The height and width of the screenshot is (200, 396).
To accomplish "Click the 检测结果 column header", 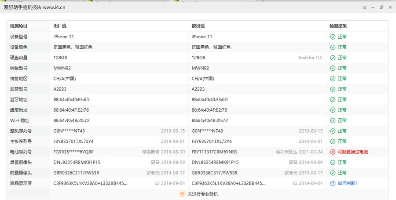I will [x=338, y=26].
